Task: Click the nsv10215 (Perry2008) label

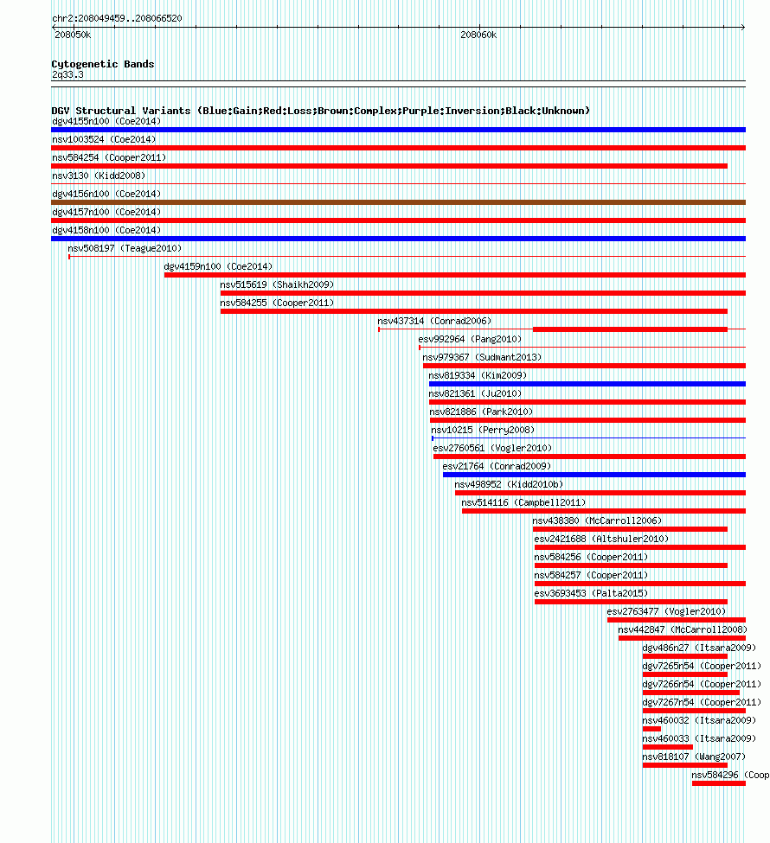Action: click(483, 430)
